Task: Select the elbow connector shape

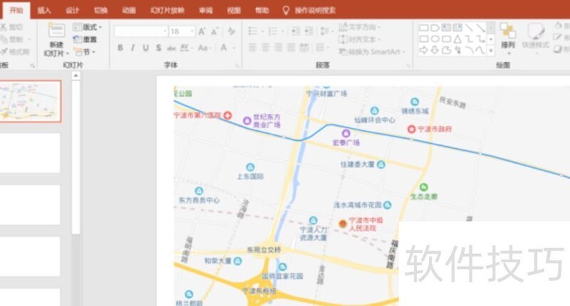Action: 469,39
